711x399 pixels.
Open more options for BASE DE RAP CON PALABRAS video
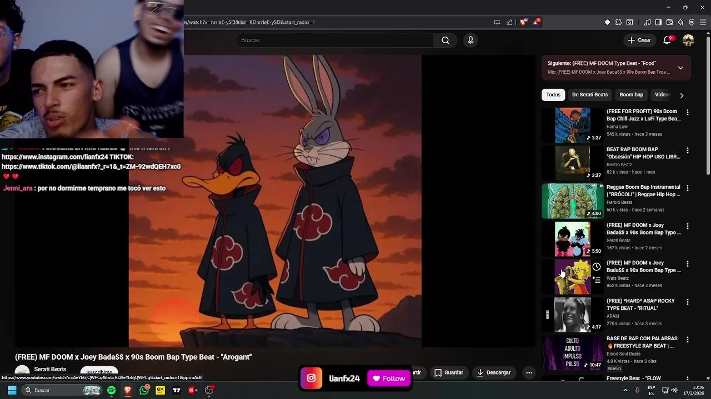687,340
